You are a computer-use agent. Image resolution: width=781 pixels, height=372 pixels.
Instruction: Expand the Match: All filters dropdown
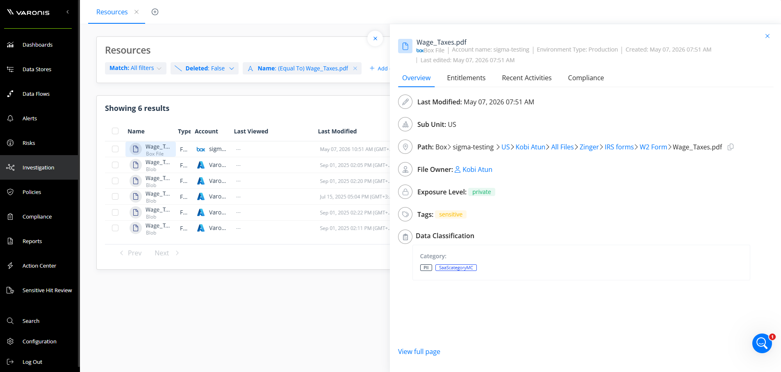click(x=136, y=68)
